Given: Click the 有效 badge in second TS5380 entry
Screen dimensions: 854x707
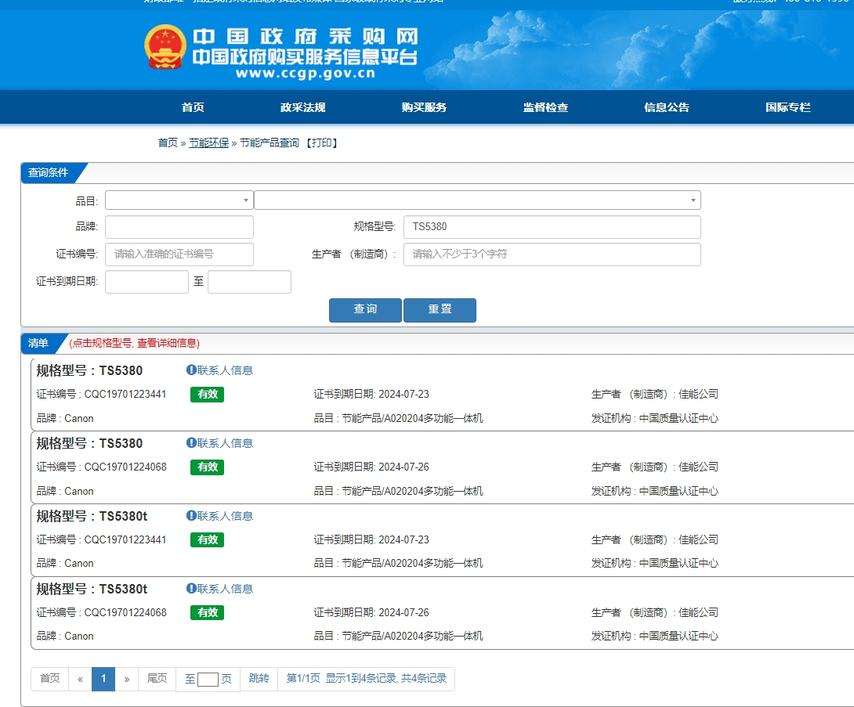Looking at the screenshot, I should (207, 467).
